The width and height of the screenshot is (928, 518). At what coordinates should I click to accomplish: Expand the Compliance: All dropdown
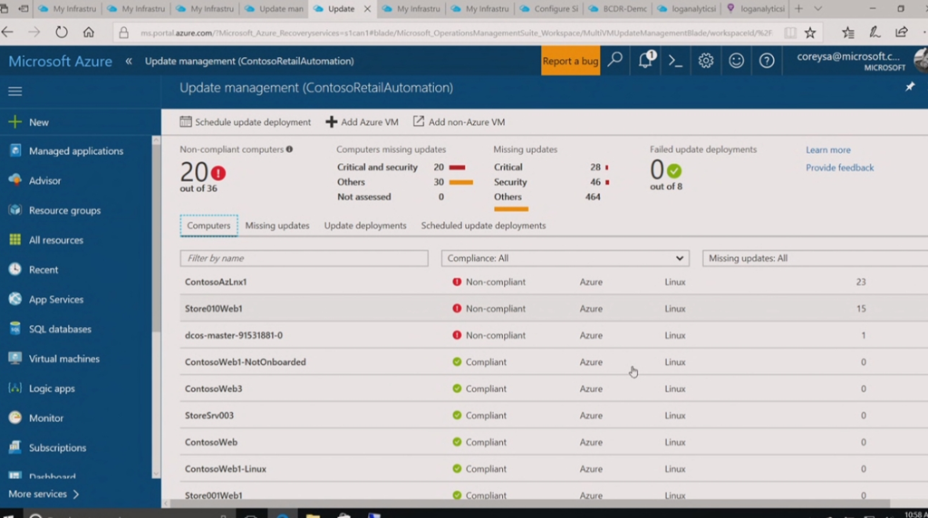(565, 258)
